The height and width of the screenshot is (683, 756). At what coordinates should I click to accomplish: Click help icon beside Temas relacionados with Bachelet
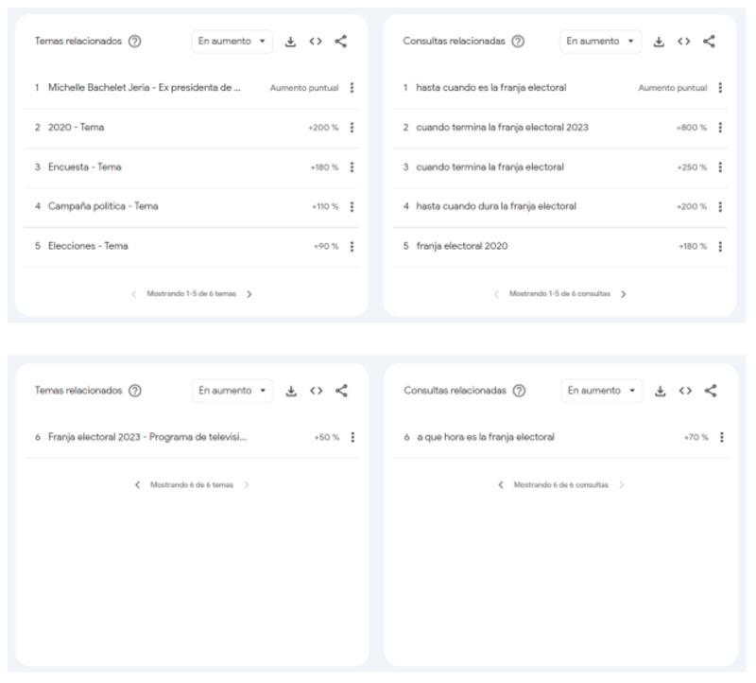point(135,42)
